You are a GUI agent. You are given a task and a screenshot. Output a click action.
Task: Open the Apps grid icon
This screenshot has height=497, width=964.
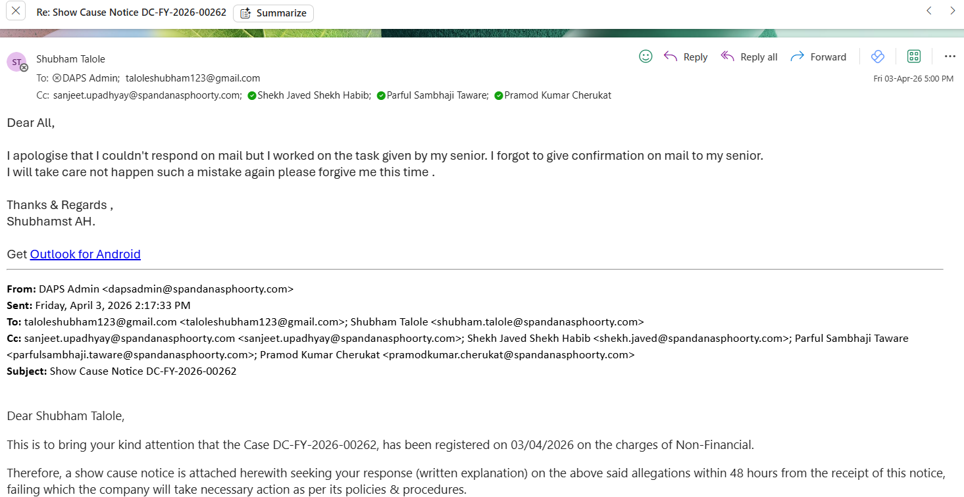pyautogui.click(x=913, y=57)
